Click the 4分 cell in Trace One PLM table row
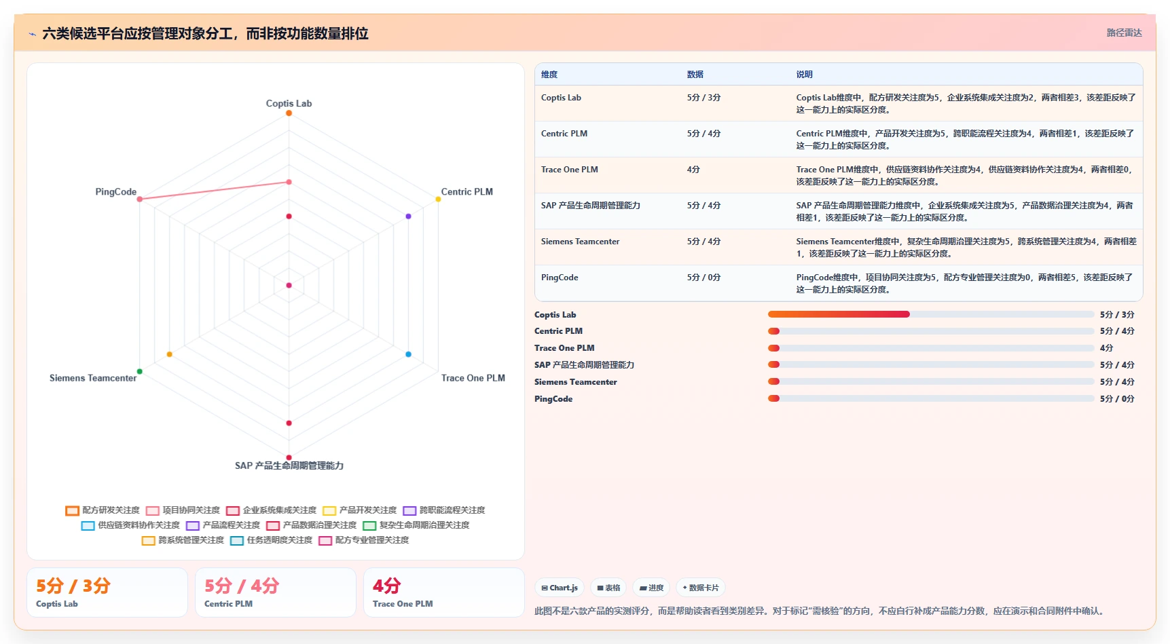 pos(693,170)
